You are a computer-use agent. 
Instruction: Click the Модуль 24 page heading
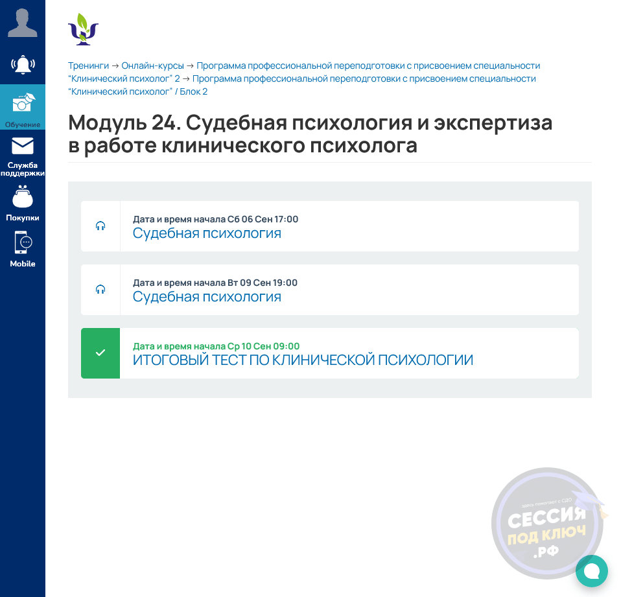click(x=310, y=134)
